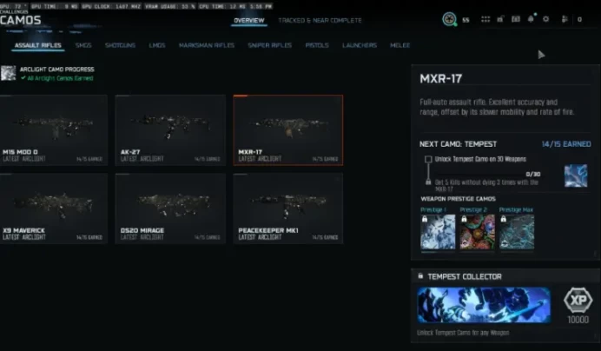Select the Shotguns category tab
The width and height of the screenshot is (601, 351).
click(x=120, y=45)
